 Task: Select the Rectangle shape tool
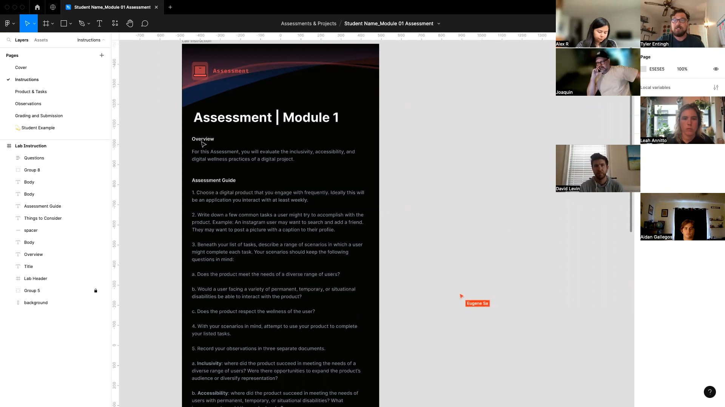pyautogui.click(x=64, y=23)
